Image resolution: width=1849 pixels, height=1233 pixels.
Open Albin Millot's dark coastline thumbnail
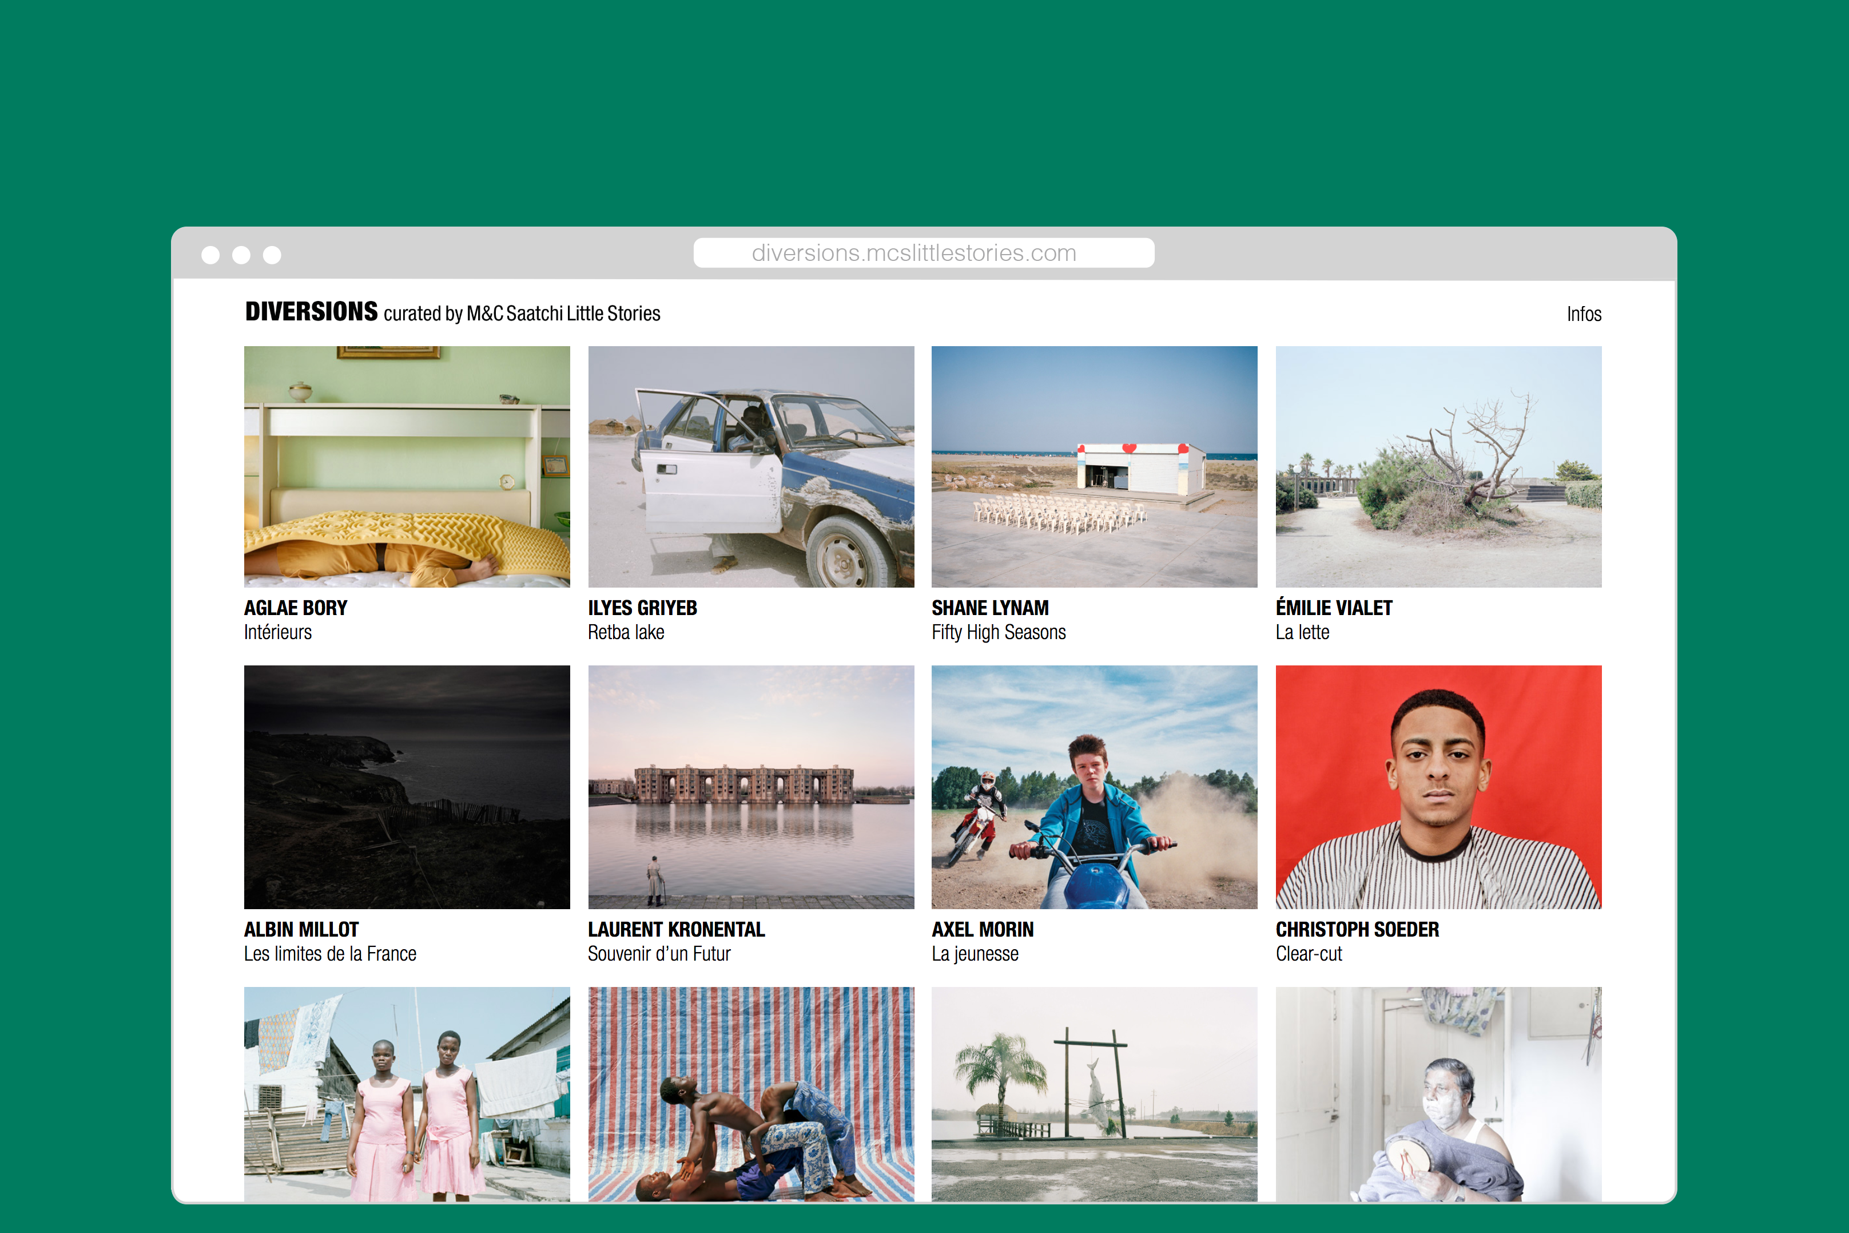coord(406,786)
